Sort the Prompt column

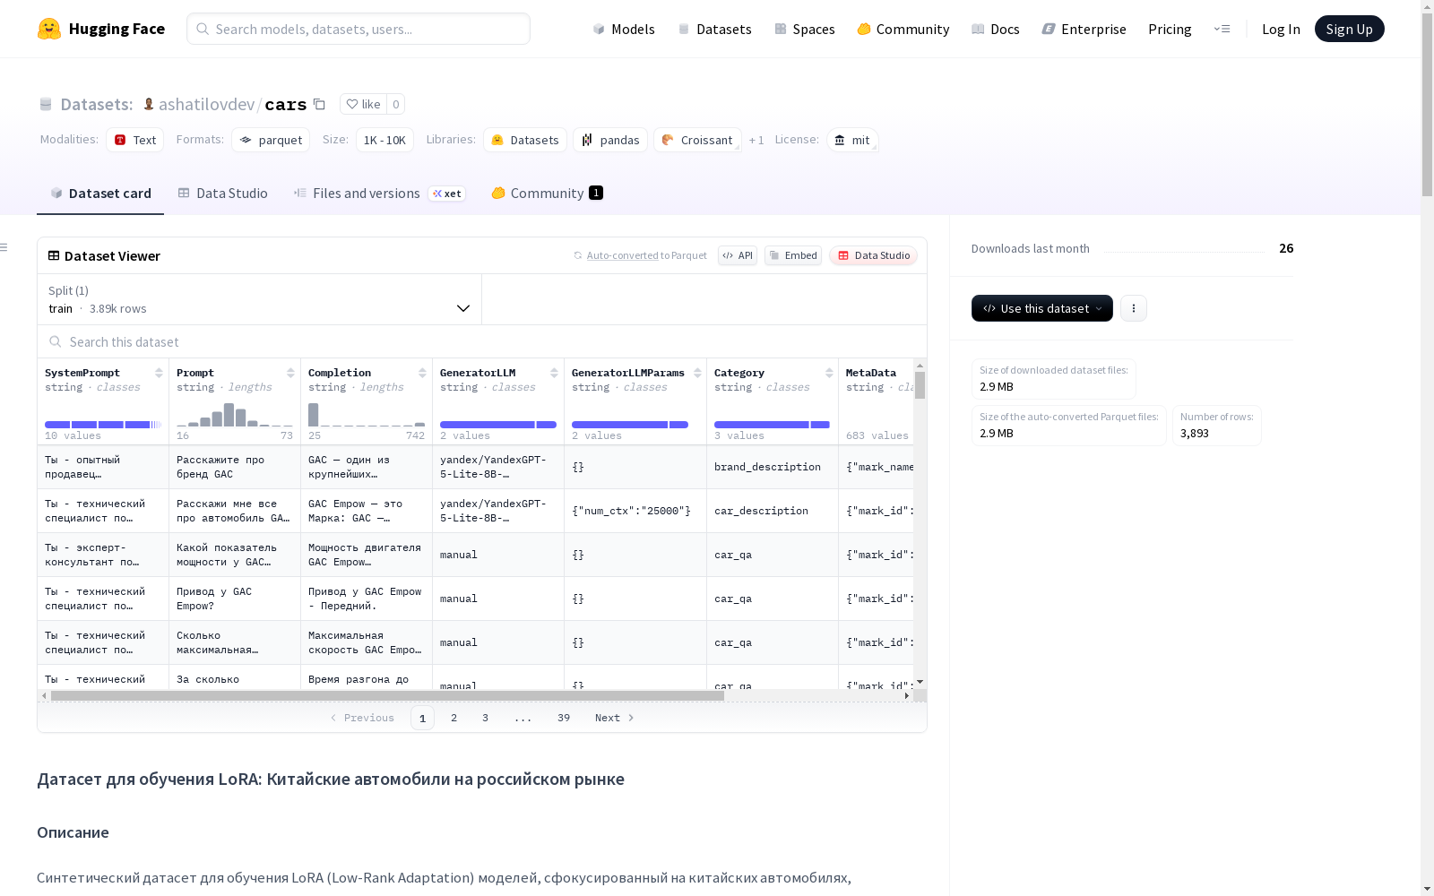pos(290,373)
